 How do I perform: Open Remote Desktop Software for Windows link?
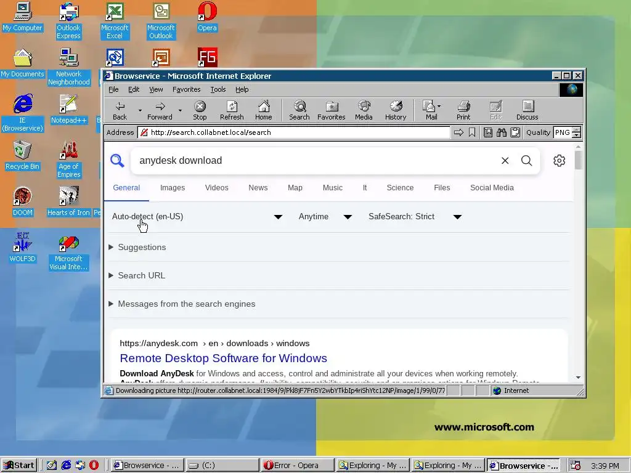pyautogui.click(x=223, y=358)
